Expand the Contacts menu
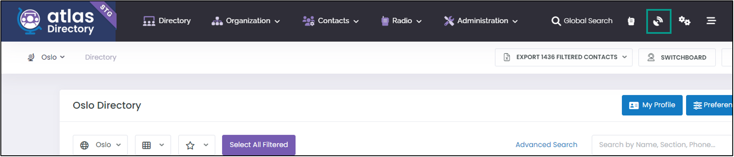The width and height of the screenshot is (734, 157). pyautogui.click(x=330, y=21)
